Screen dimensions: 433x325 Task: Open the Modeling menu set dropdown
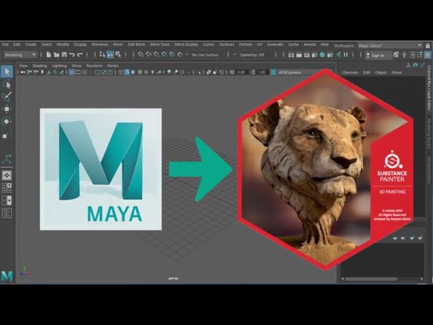pos(20,55)
